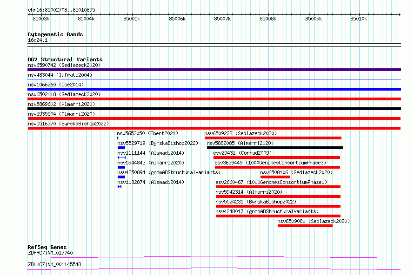The image size is (414, 275).
Task: Open esv3639449 (1000GenomesConsortiumPhase3) label
Action: 270,163
